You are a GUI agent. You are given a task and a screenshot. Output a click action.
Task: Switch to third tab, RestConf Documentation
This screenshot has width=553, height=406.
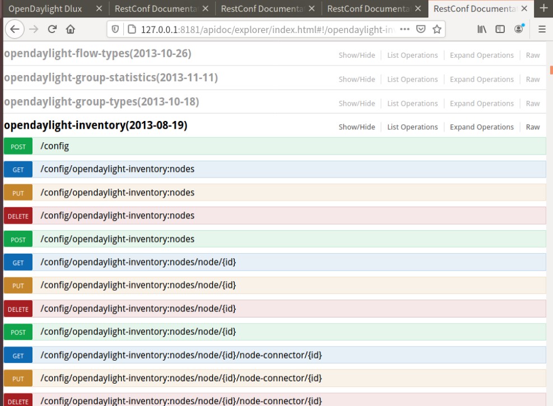click(x=262, y=9)
